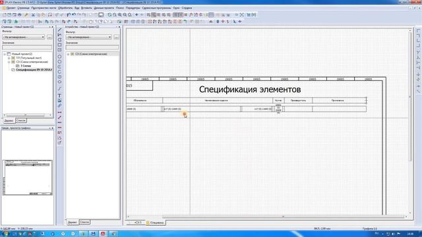422x237 pixels.
Task: Open the Параметры menu
Action: point(133,8)
